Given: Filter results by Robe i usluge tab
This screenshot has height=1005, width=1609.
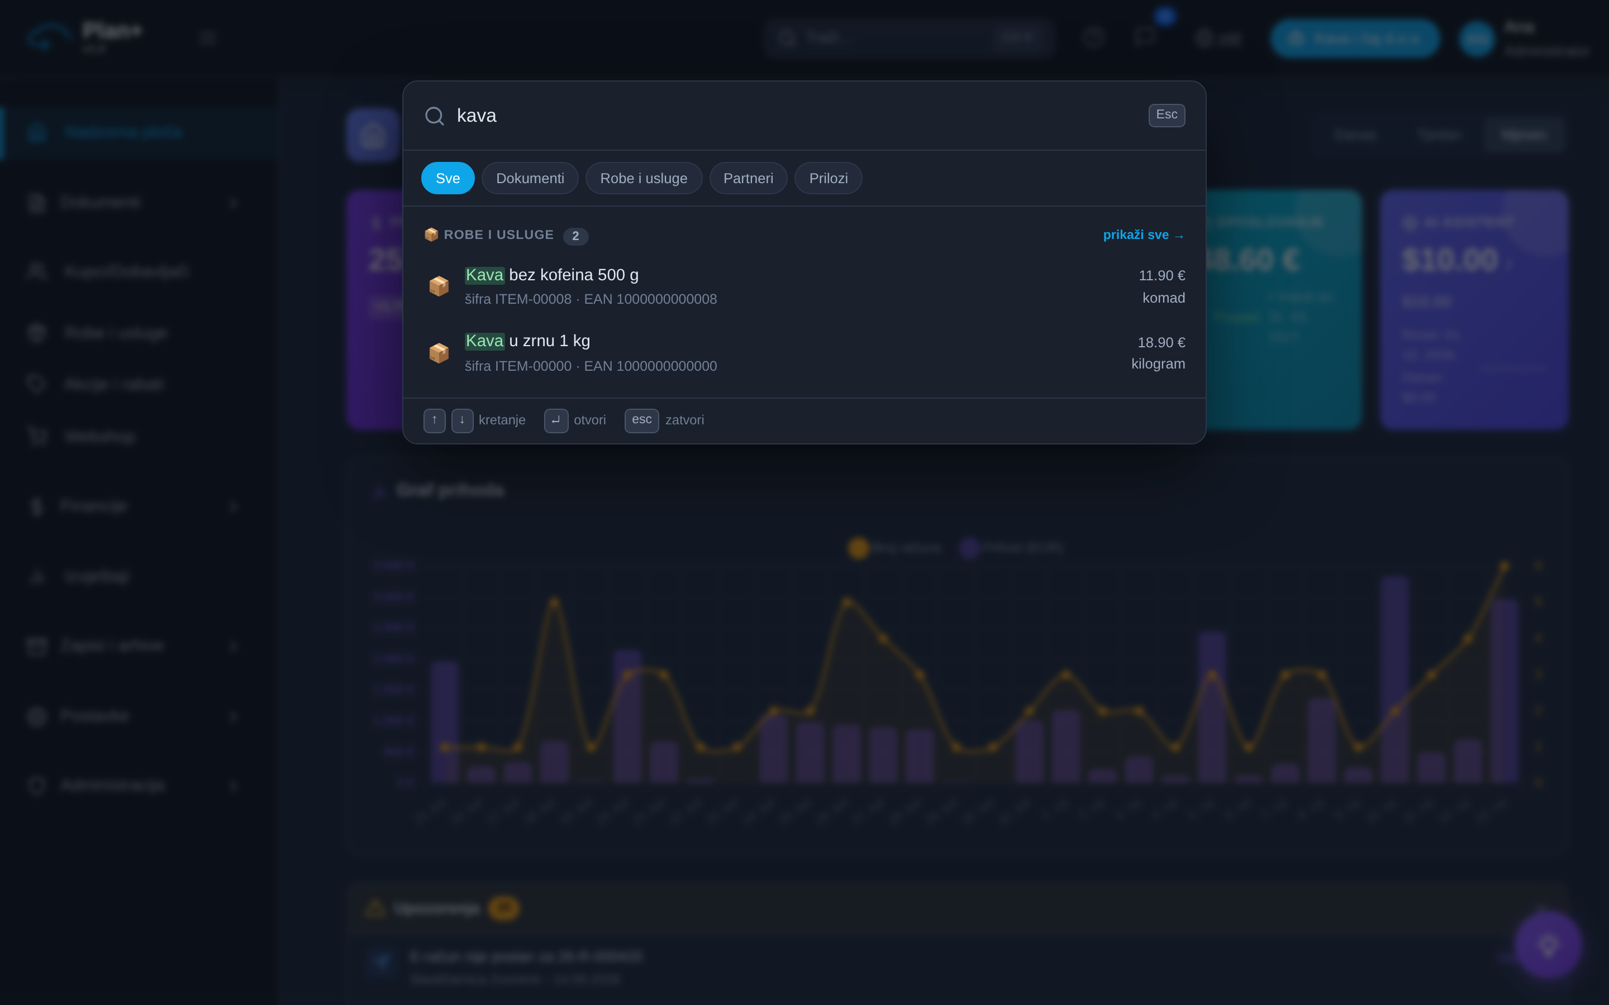Looking at the screenshot, I should click(644, 178).
